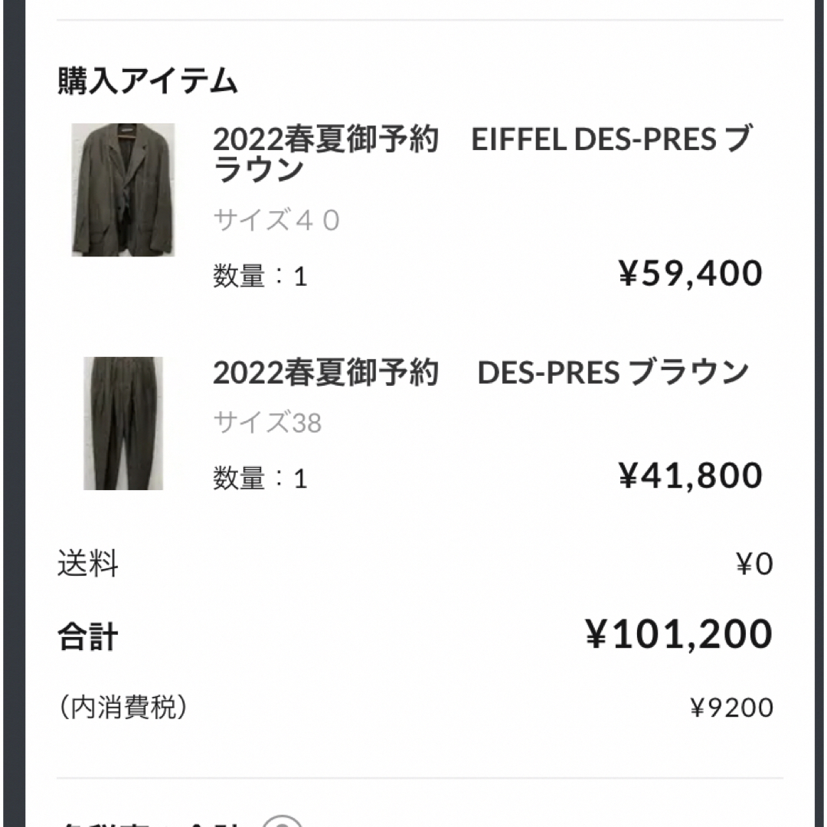
Task: Click the (内消費税) tax label
Action: 122,707
